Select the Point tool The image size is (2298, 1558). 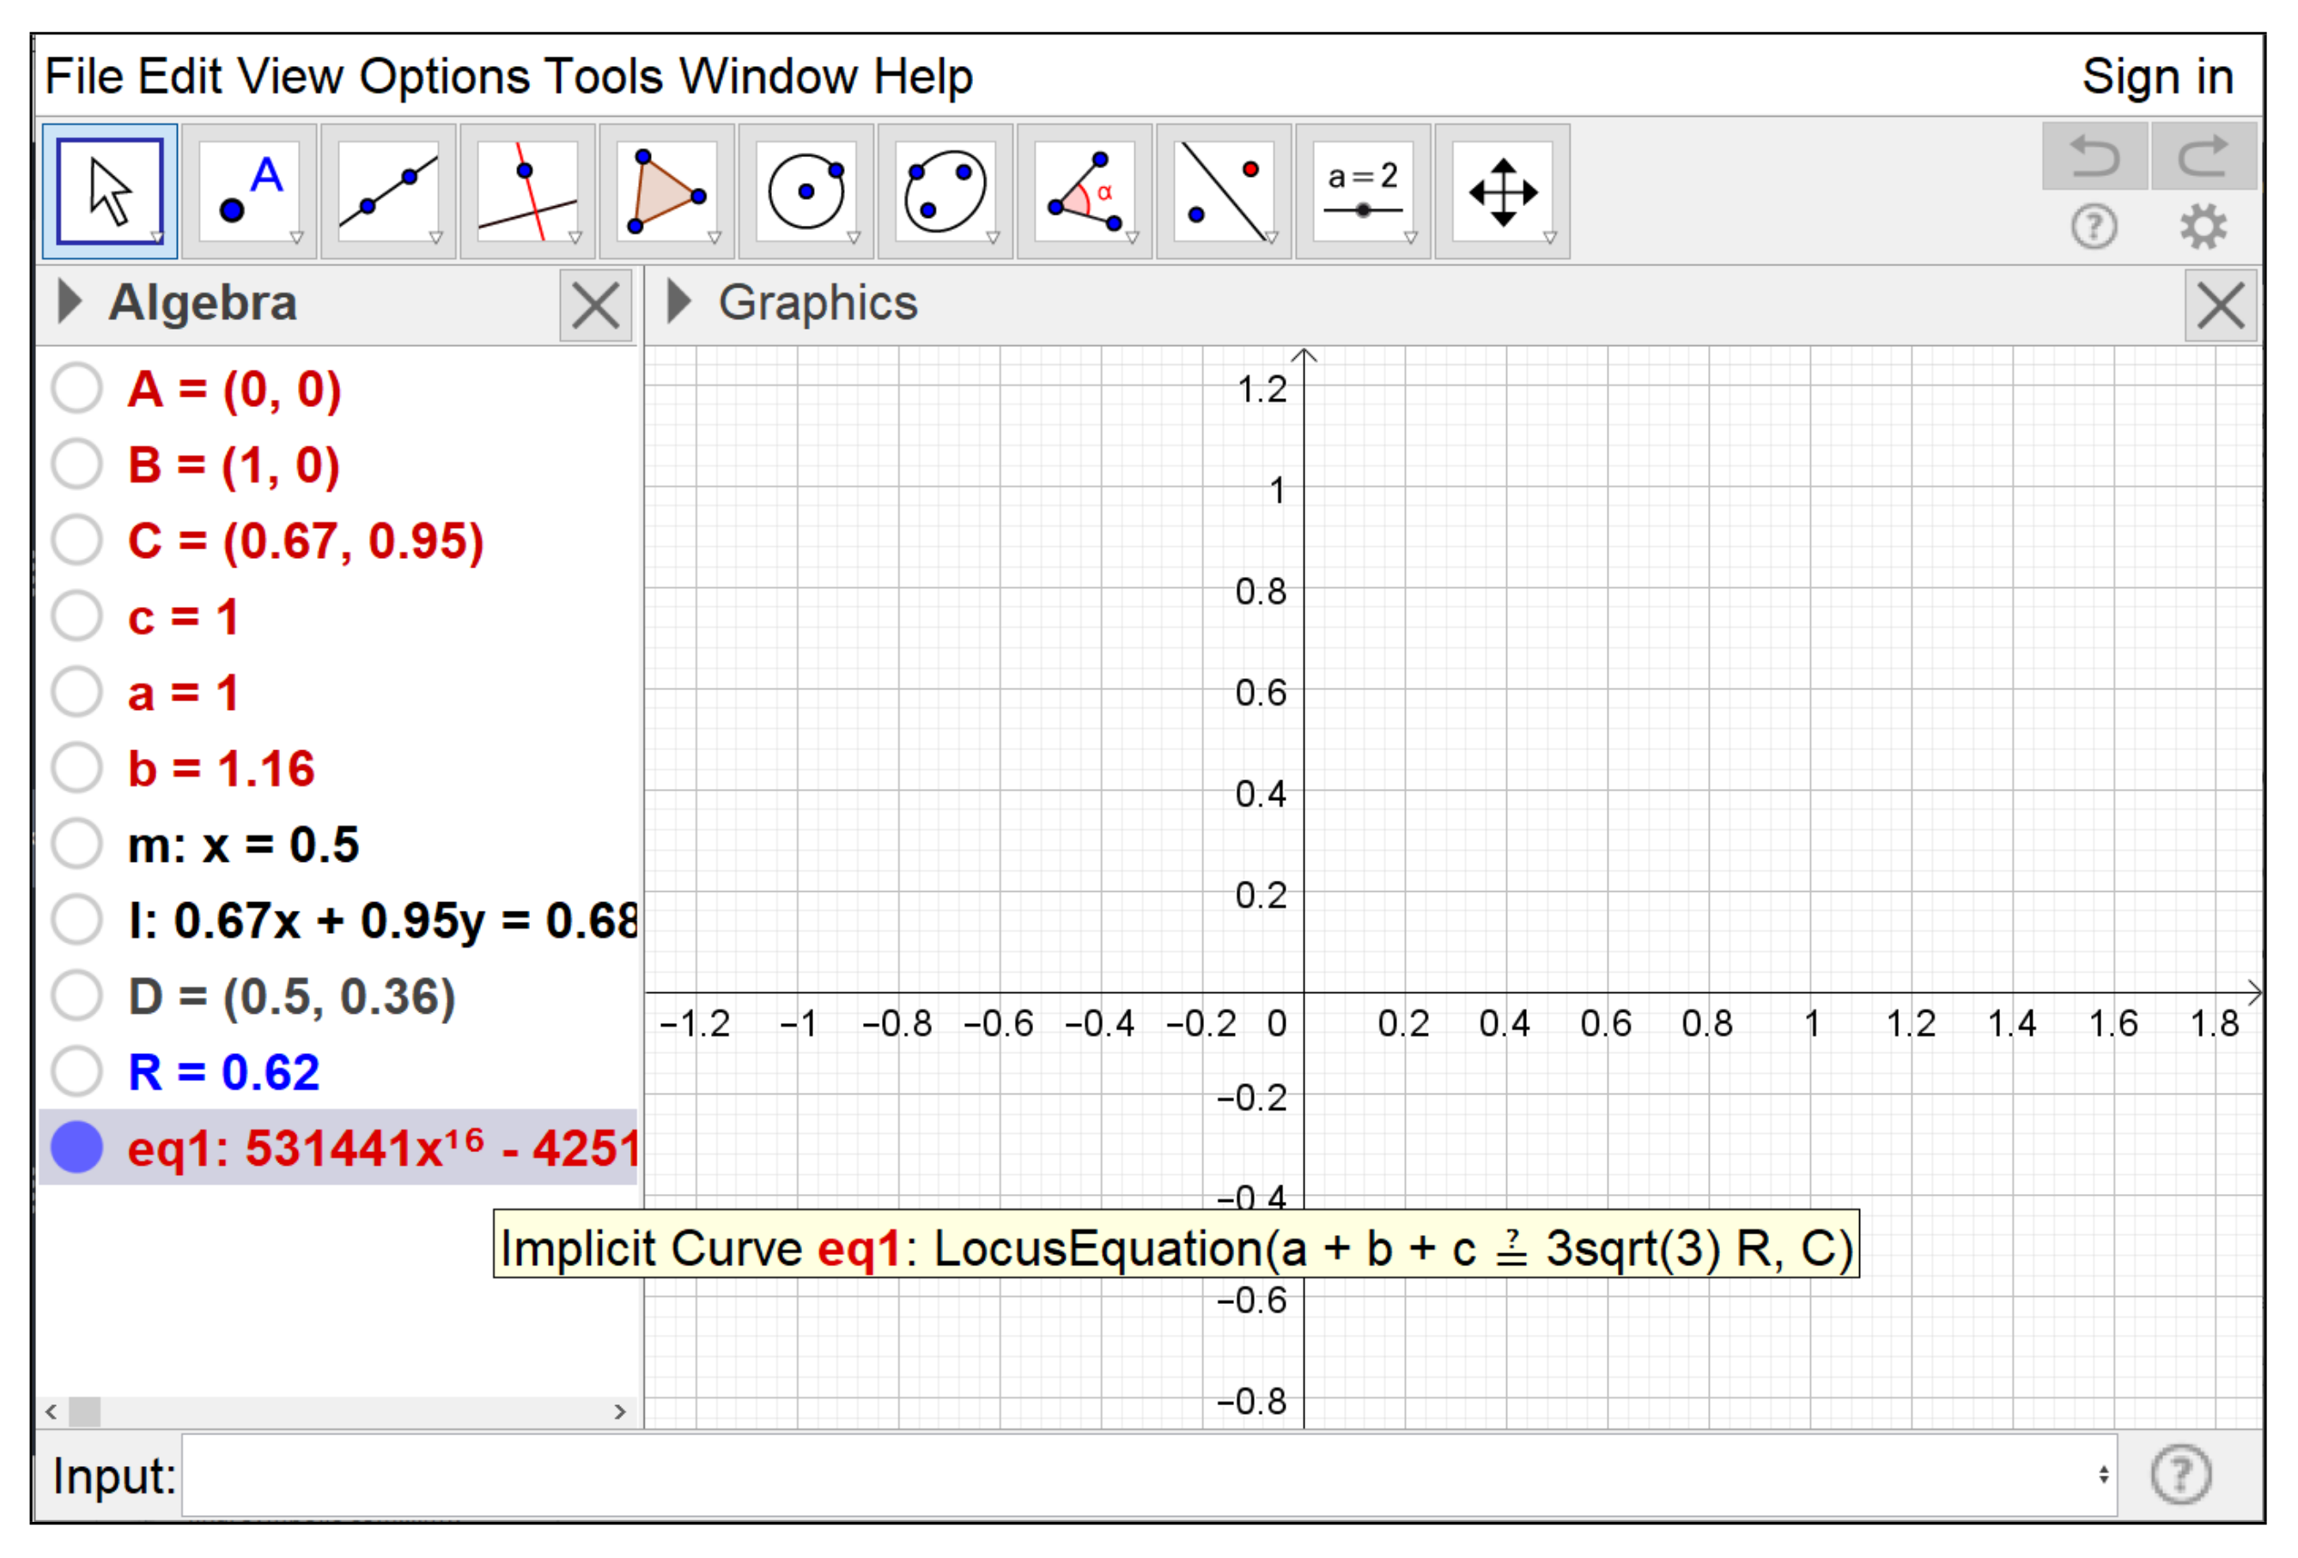pos(249,191)
